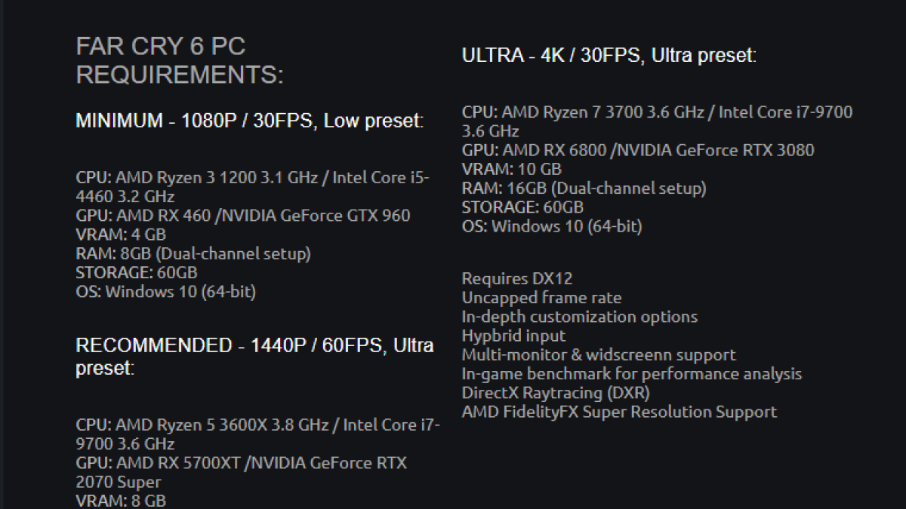Click the DirectX Raytracing (DXR) line
The image size is (906, 509).
tap(556, 393)
